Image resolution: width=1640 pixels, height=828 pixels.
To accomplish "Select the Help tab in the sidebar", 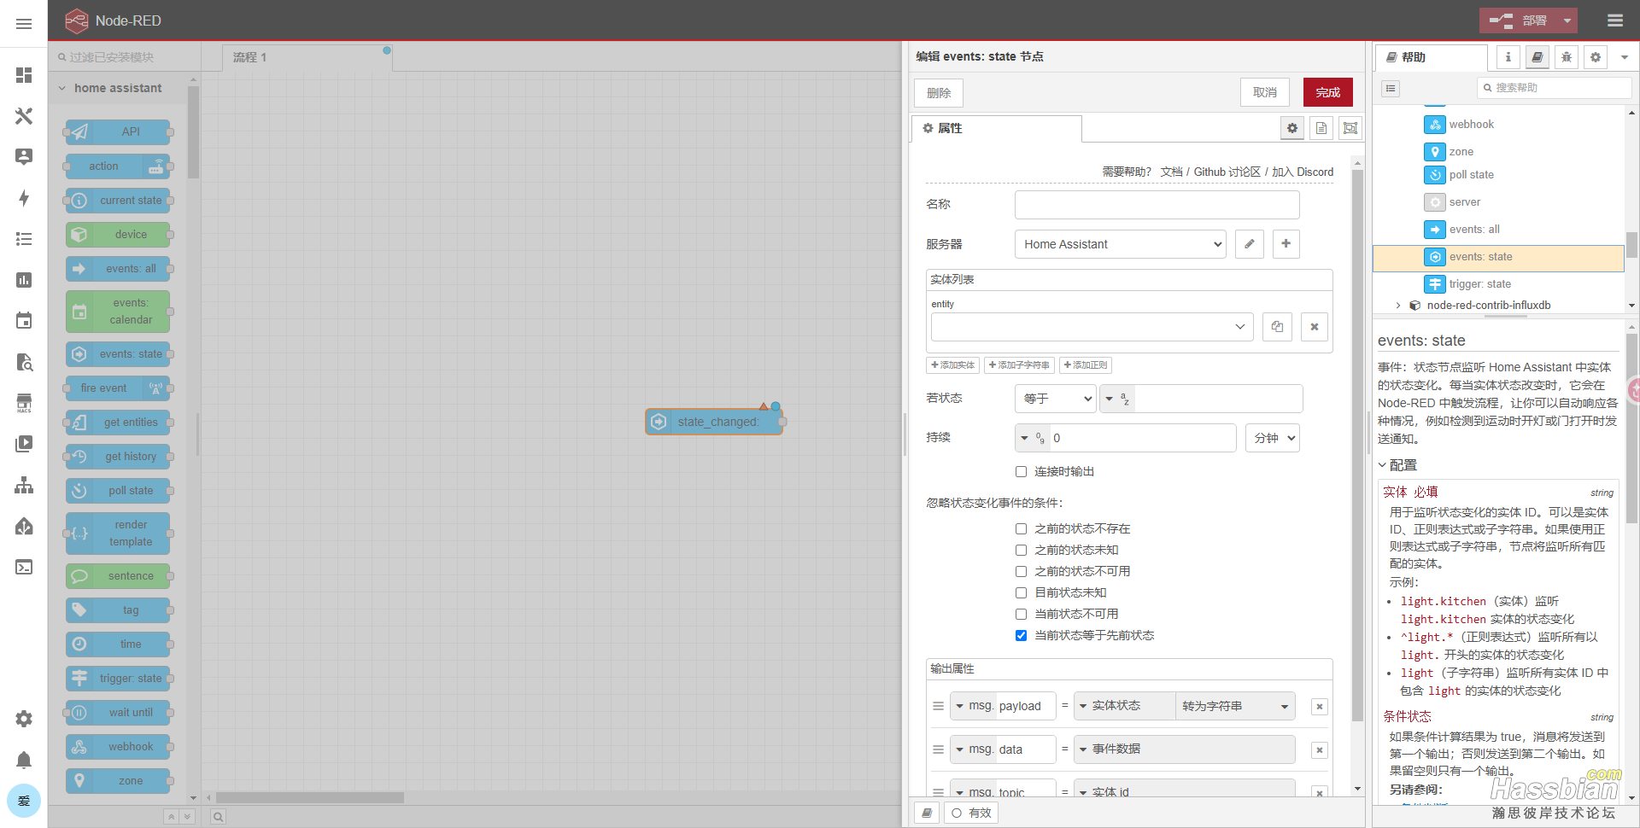I will [x=1432, y=57].
